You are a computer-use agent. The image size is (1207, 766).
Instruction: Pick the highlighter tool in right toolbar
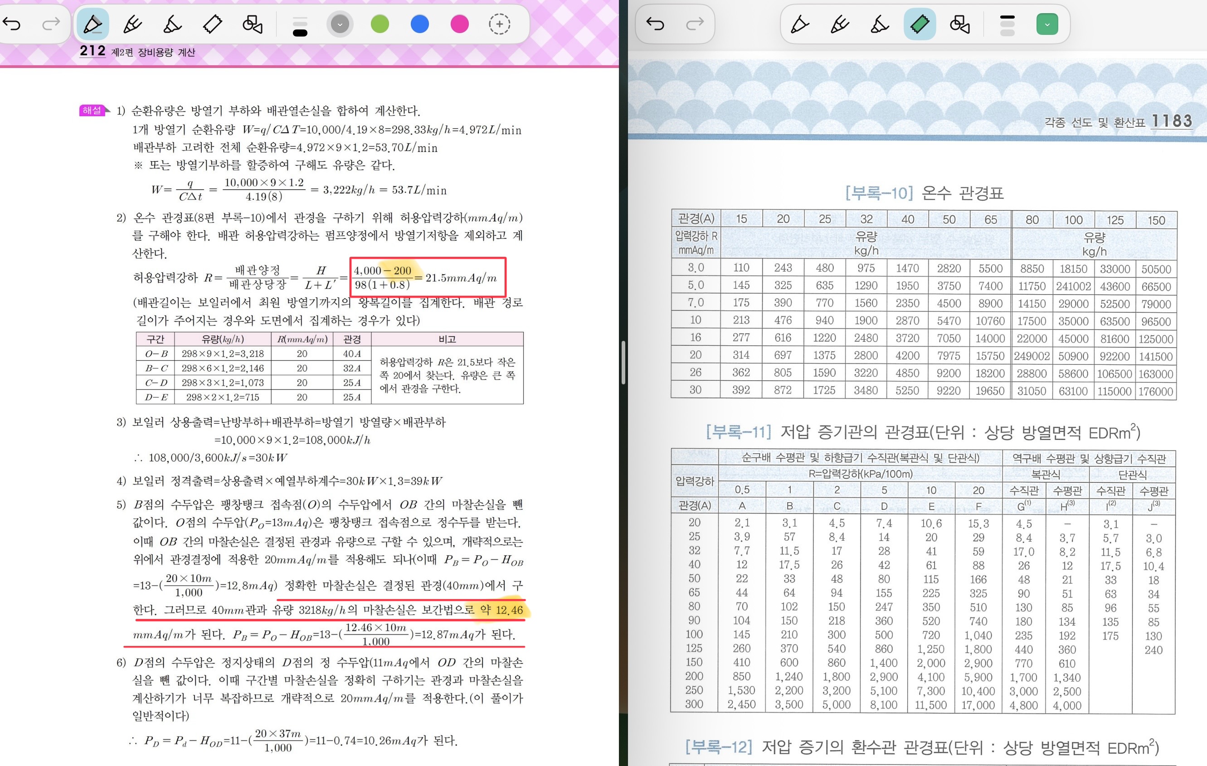pos(879,24)
